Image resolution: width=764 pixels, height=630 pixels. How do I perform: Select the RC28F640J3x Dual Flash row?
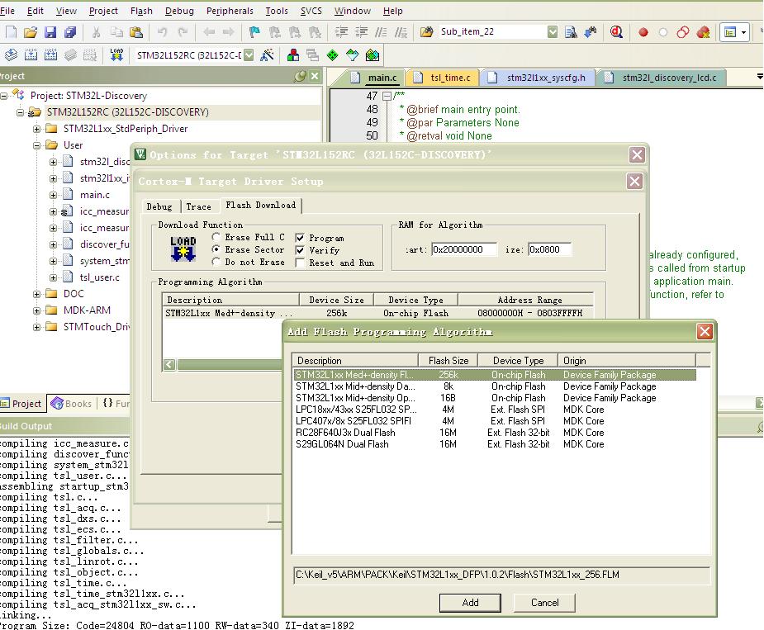pyautogui.click(x=495, y=433)
